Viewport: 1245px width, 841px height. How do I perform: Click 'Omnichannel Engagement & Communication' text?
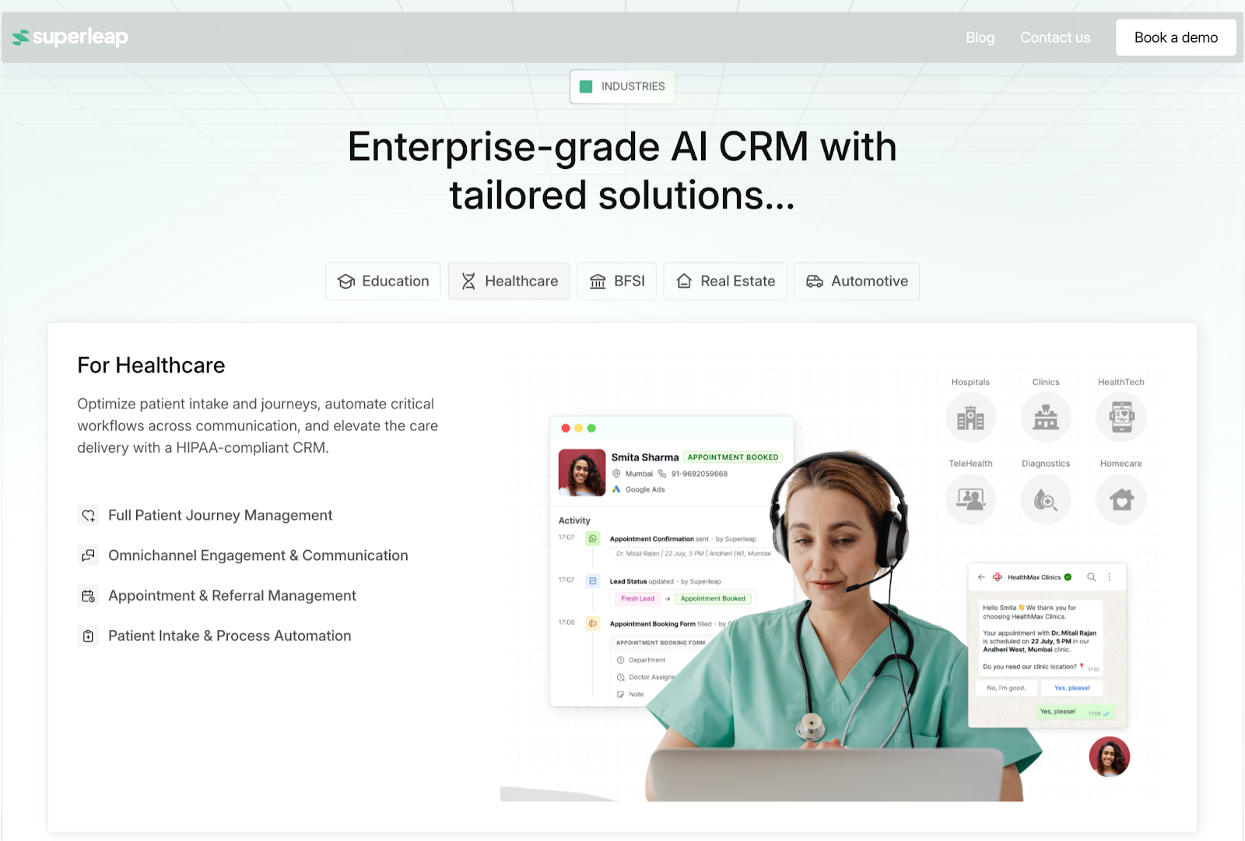point(258,555)
